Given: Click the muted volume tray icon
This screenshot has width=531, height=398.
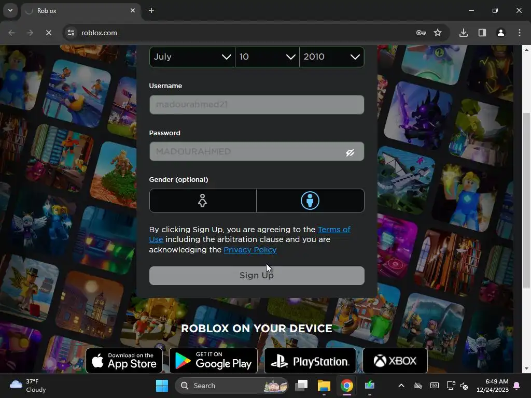Looking at the screenshot, I should pos(464,386).
